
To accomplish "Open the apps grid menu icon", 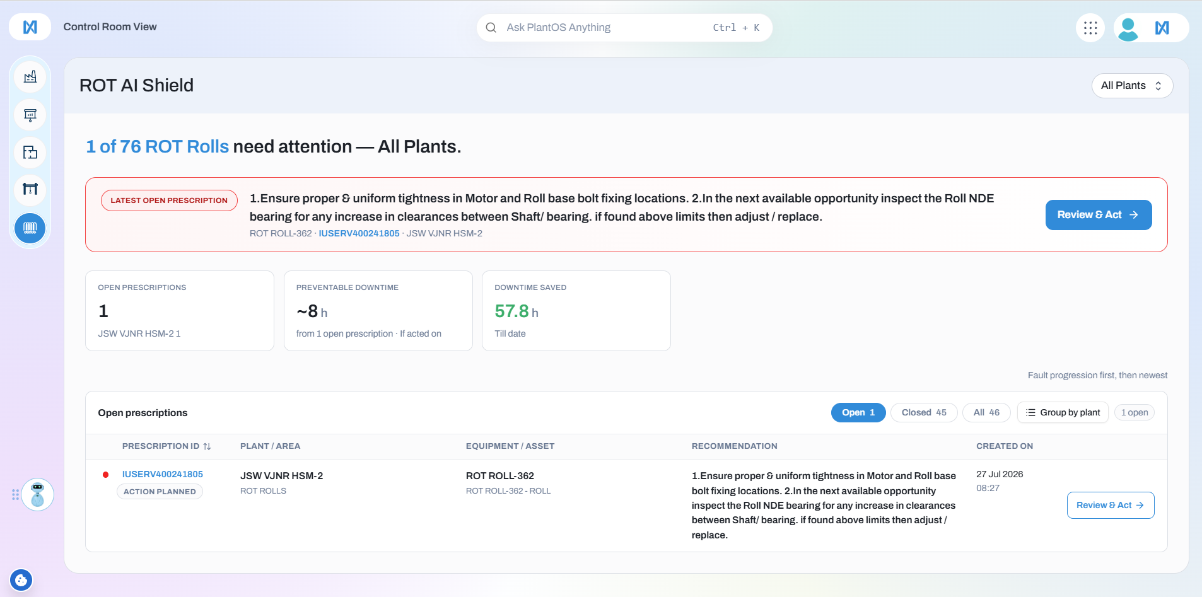I will pyautogui.click(x=1090, y=28).
